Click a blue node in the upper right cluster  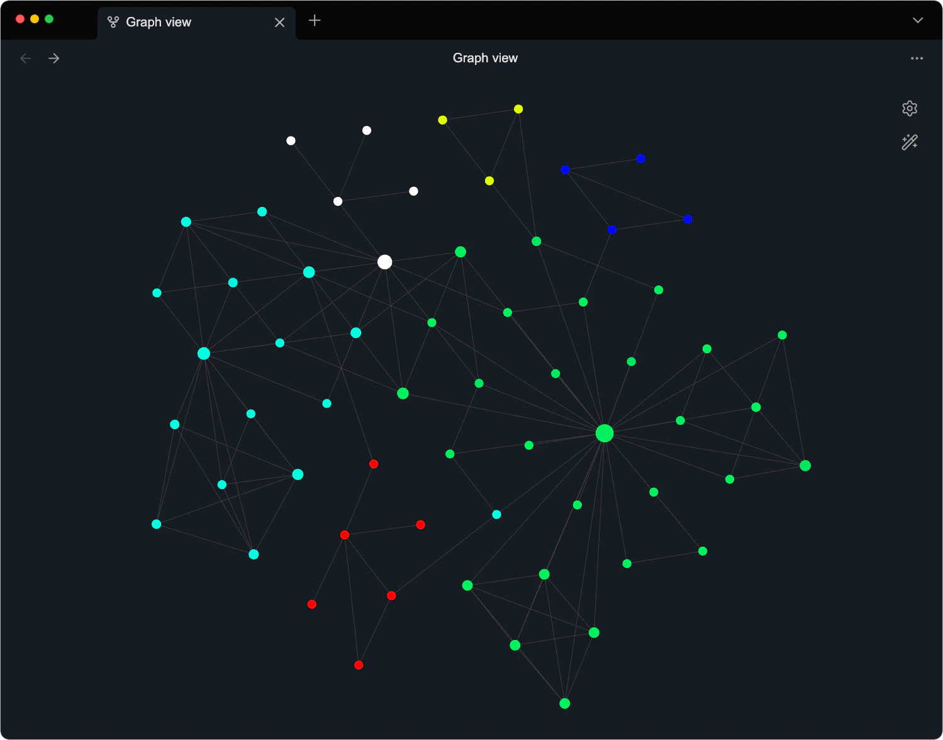640,158
